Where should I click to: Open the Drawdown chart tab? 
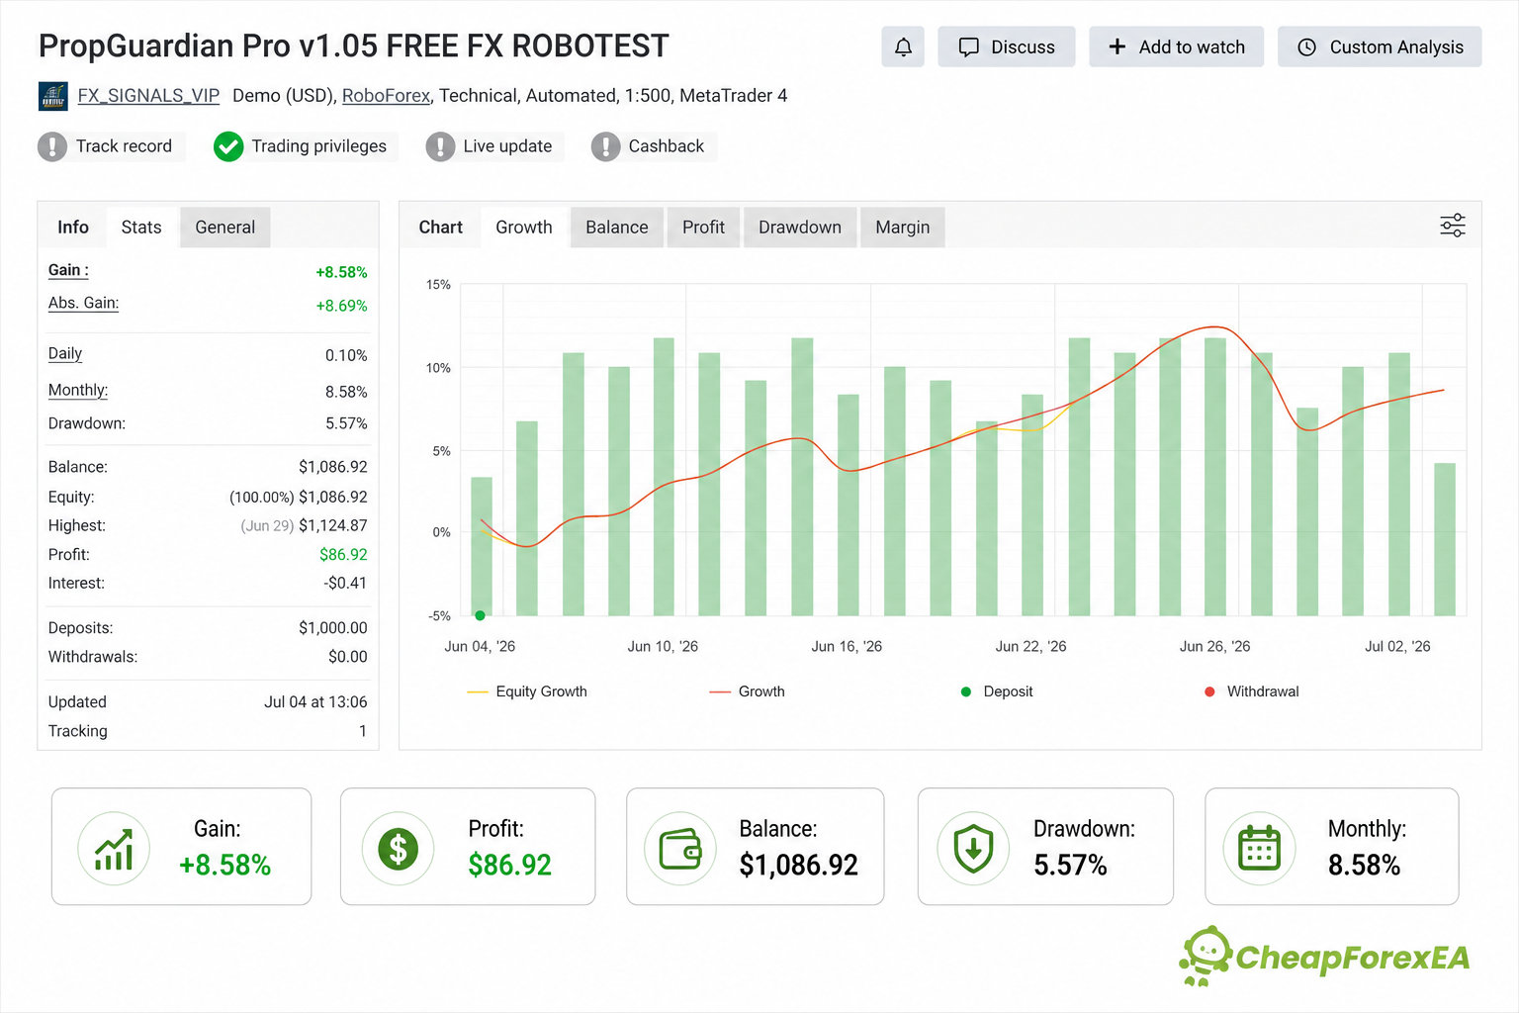[x=800, y=228]
